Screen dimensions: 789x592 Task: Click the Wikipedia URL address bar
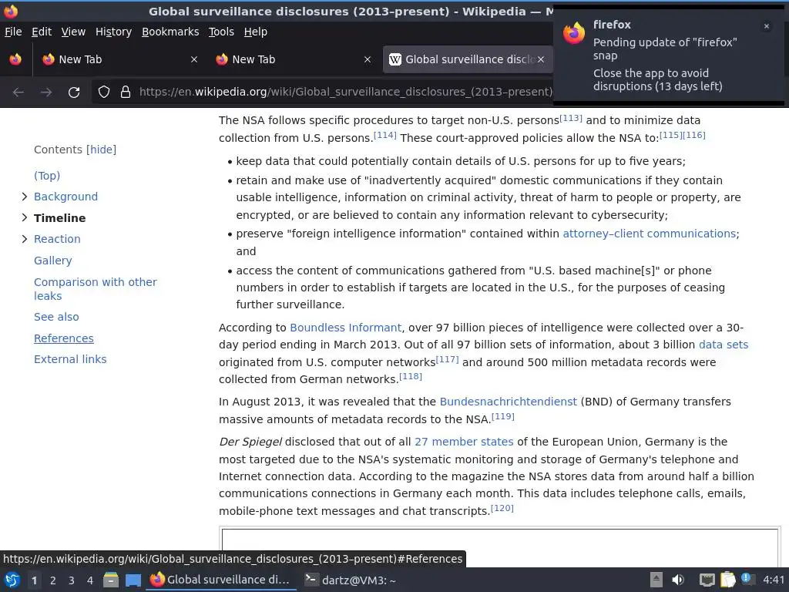(x=345, y=92)
